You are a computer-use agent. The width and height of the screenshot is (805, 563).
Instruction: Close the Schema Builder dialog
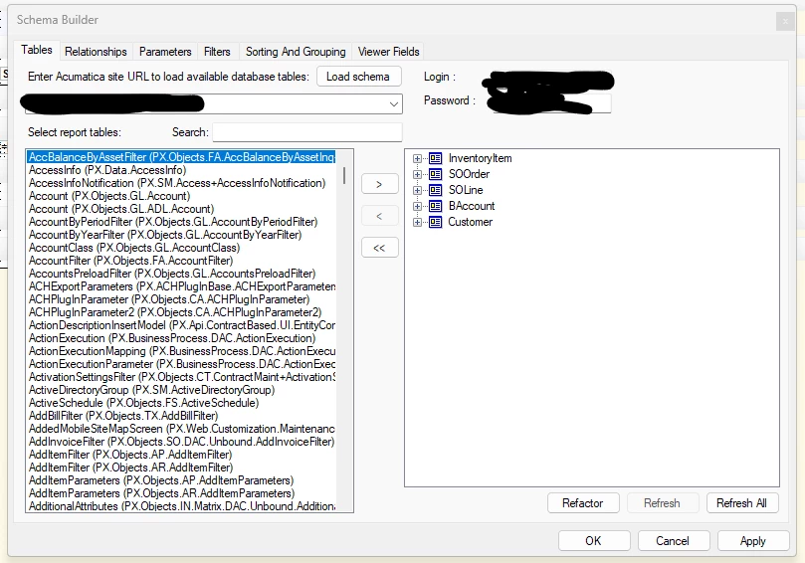point(785,21)
